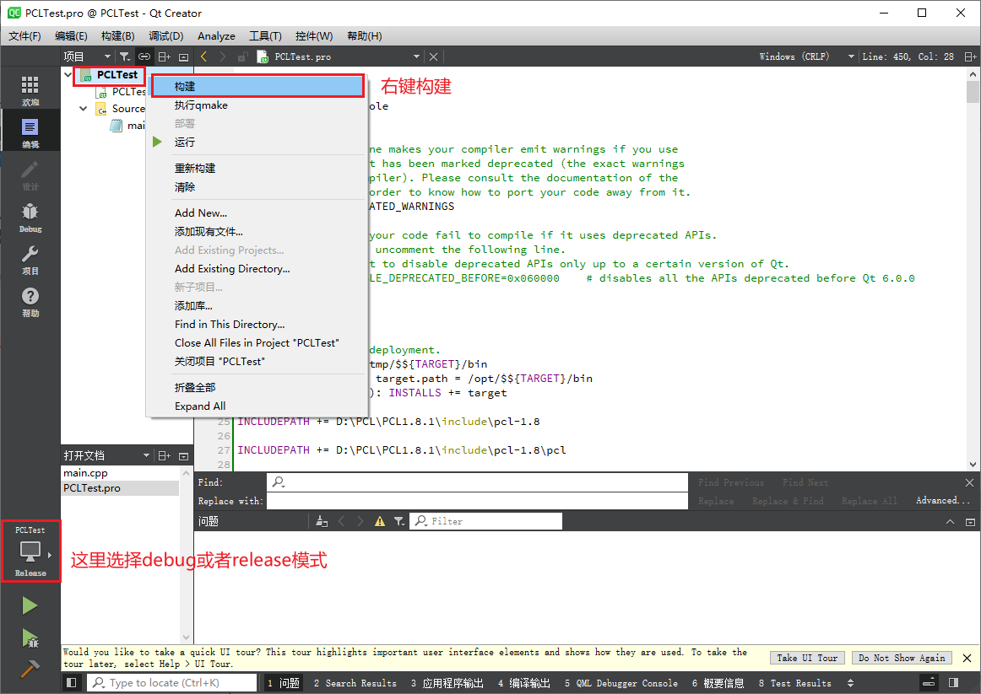981x694 pixels.
Task: Click the Take UI Tour button
Action: [x=807, y=657]
